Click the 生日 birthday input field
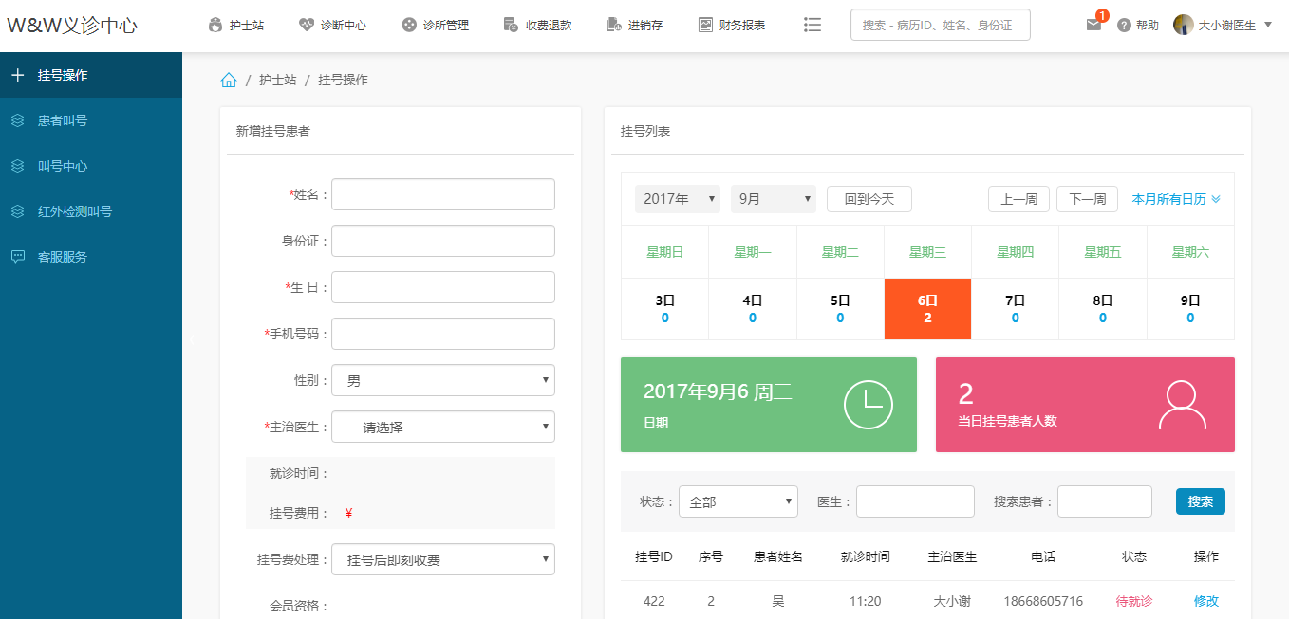 [x=443, y=287]
